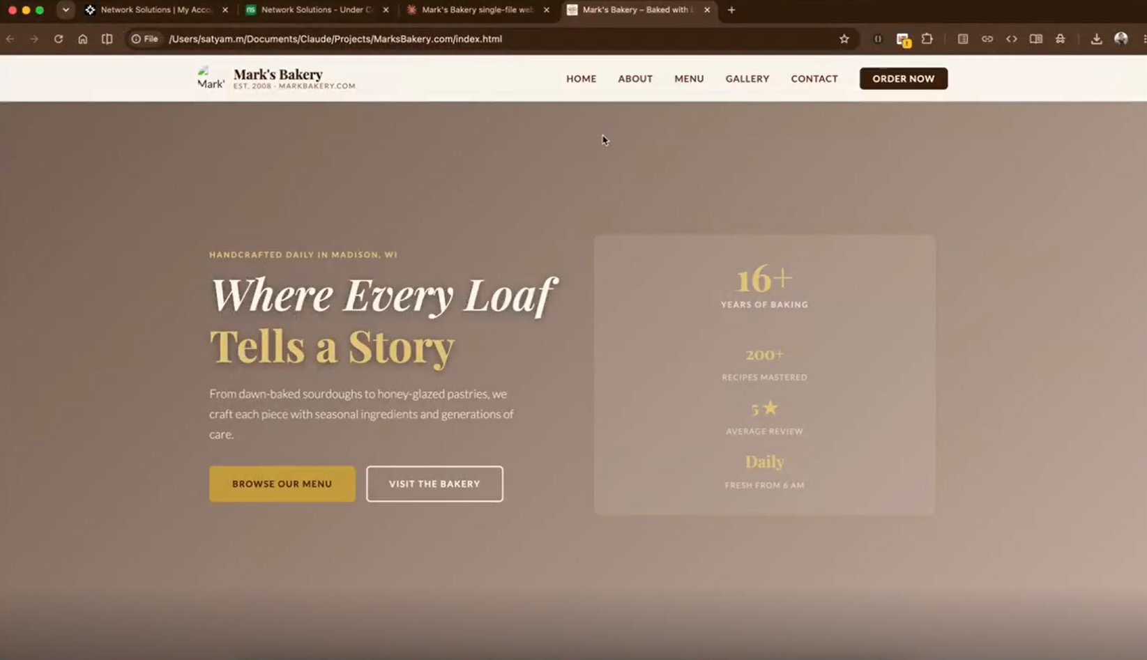Open the puzzle-piece extensions menu

tap(927, 39)
